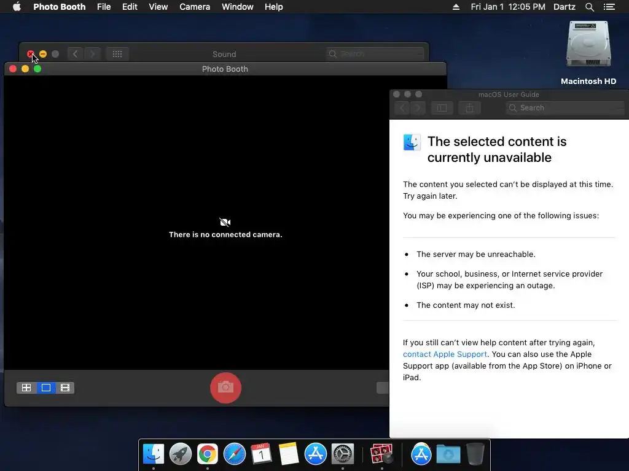Click the eject icon in menu bar
This screenshot has height=471, width=629.
456,7
